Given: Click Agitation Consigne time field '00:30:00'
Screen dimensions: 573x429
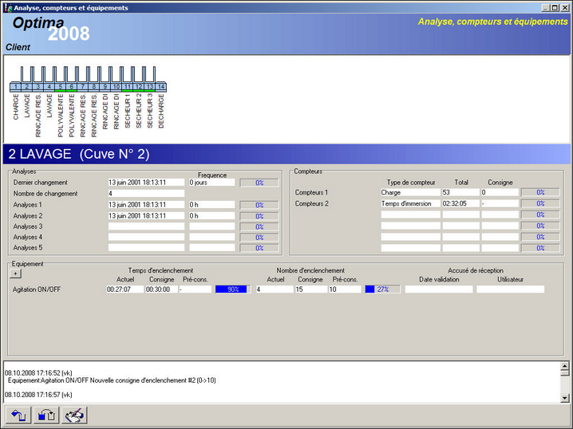Looking at the screenshot, I should pos(161,289).
